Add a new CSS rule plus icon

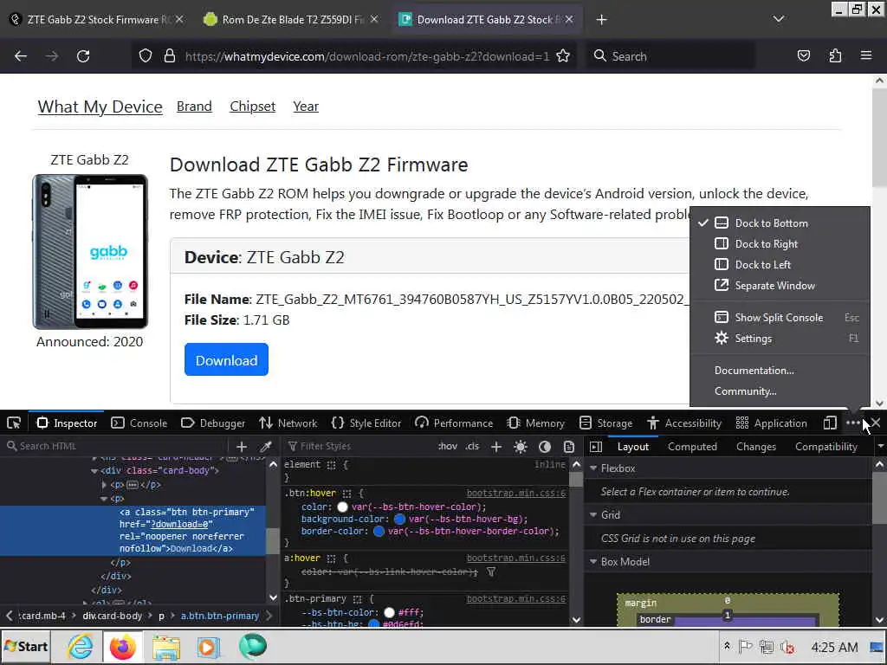click(x=496, y=446)
